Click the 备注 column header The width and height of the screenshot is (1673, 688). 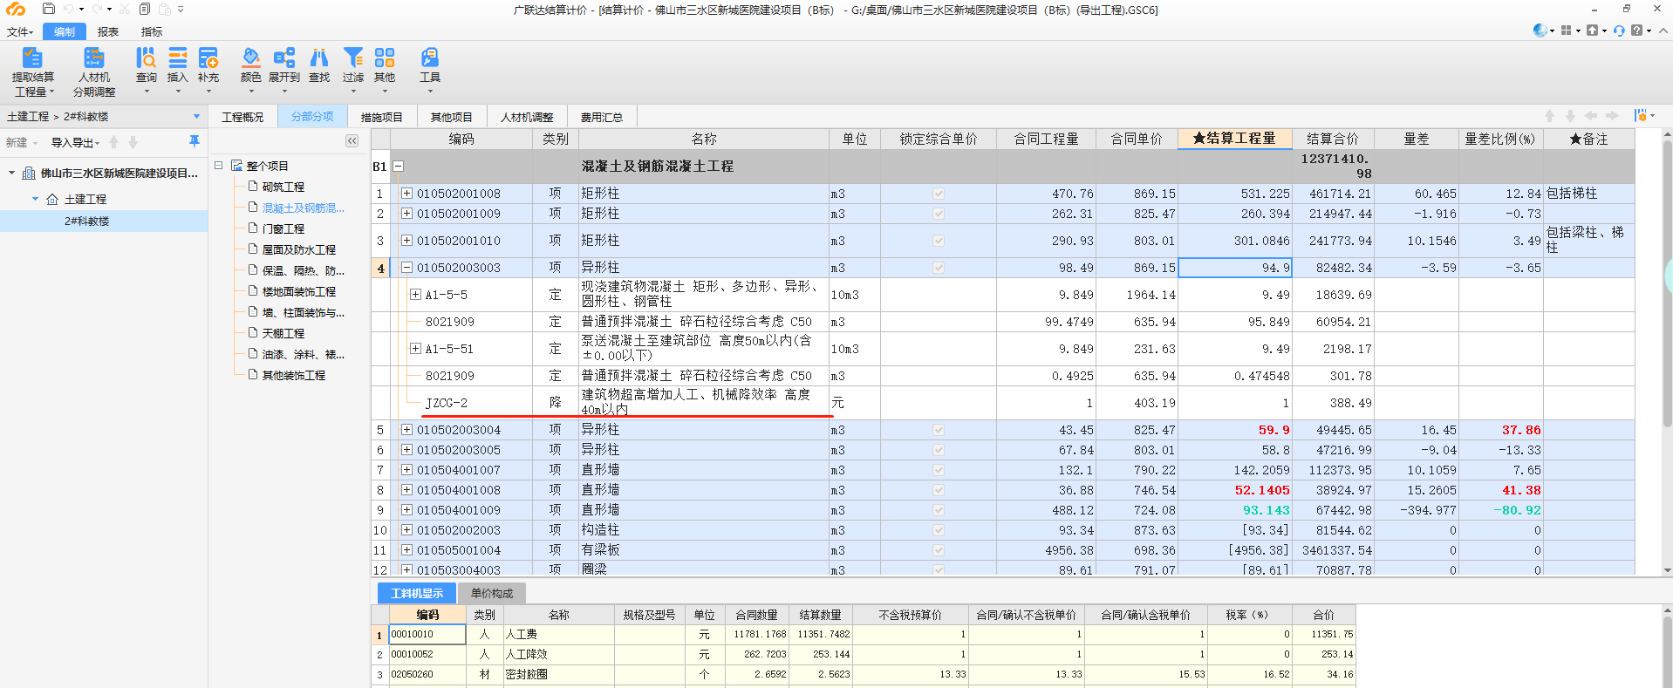[x=1588, y=139]
